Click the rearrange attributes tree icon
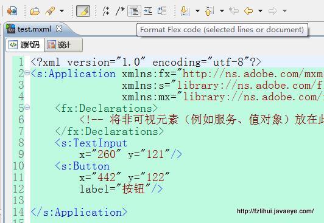Viewport: 324px width, 223px height. 162,11
